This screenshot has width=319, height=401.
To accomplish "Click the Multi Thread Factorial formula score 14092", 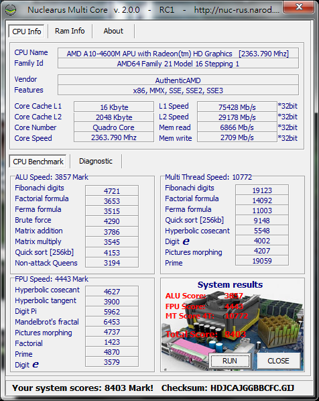I will coord(262,200).
